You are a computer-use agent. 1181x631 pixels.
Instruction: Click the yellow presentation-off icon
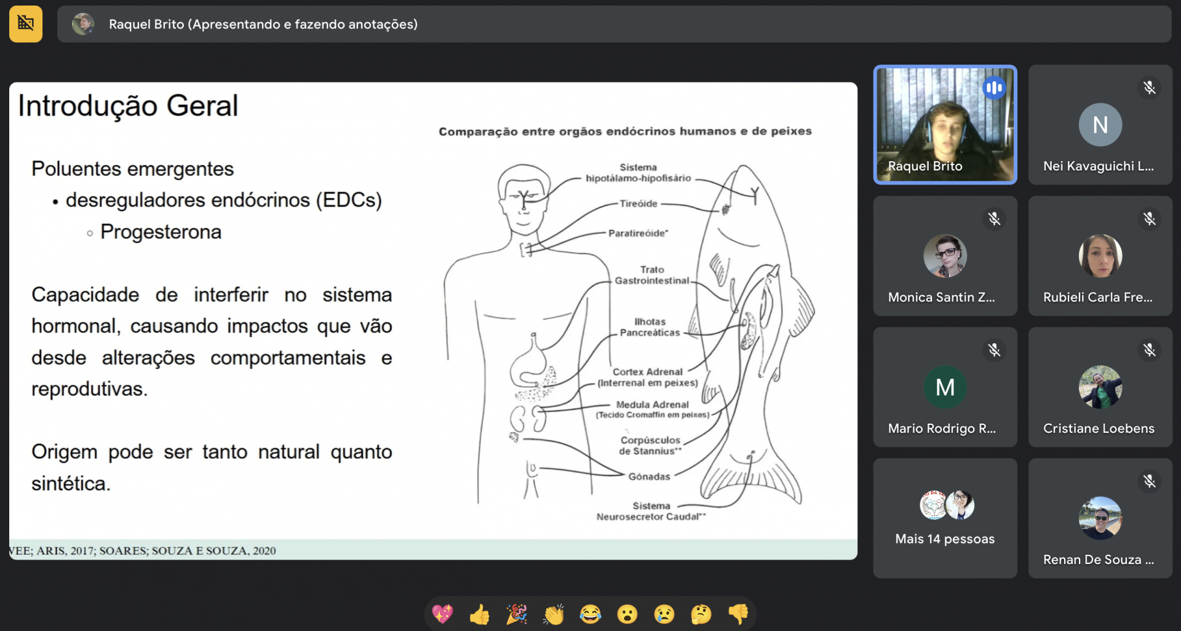pos(26,24)
